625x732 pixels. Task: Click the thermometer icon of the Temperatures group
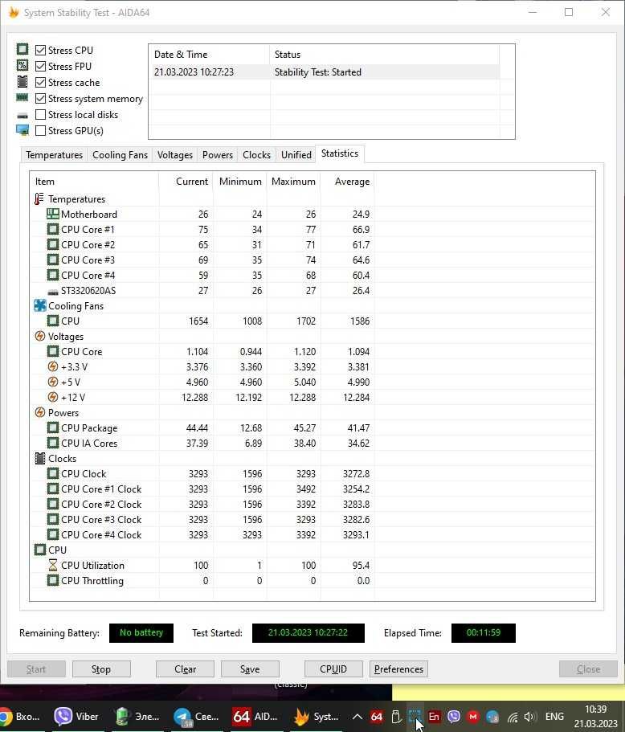tap(39, 199)
